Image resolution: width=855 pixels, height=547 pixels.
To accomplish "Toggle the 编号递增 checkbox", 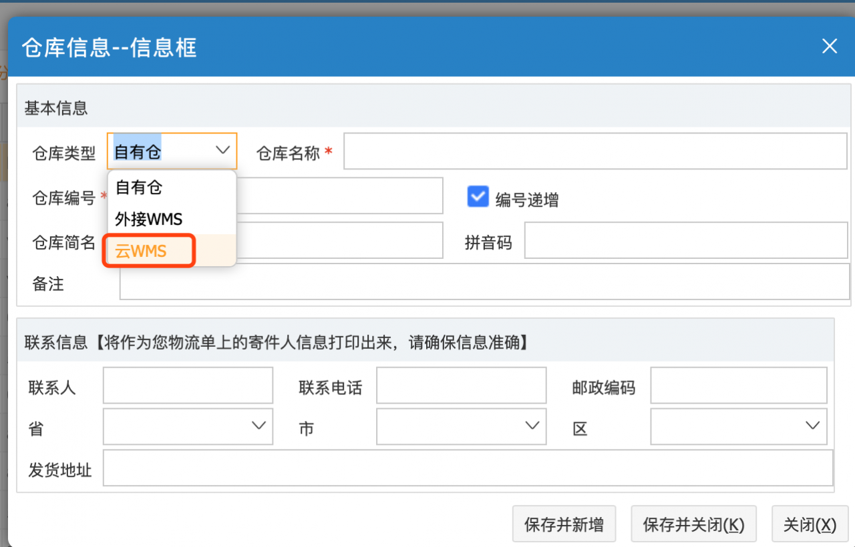I will 478,197.
